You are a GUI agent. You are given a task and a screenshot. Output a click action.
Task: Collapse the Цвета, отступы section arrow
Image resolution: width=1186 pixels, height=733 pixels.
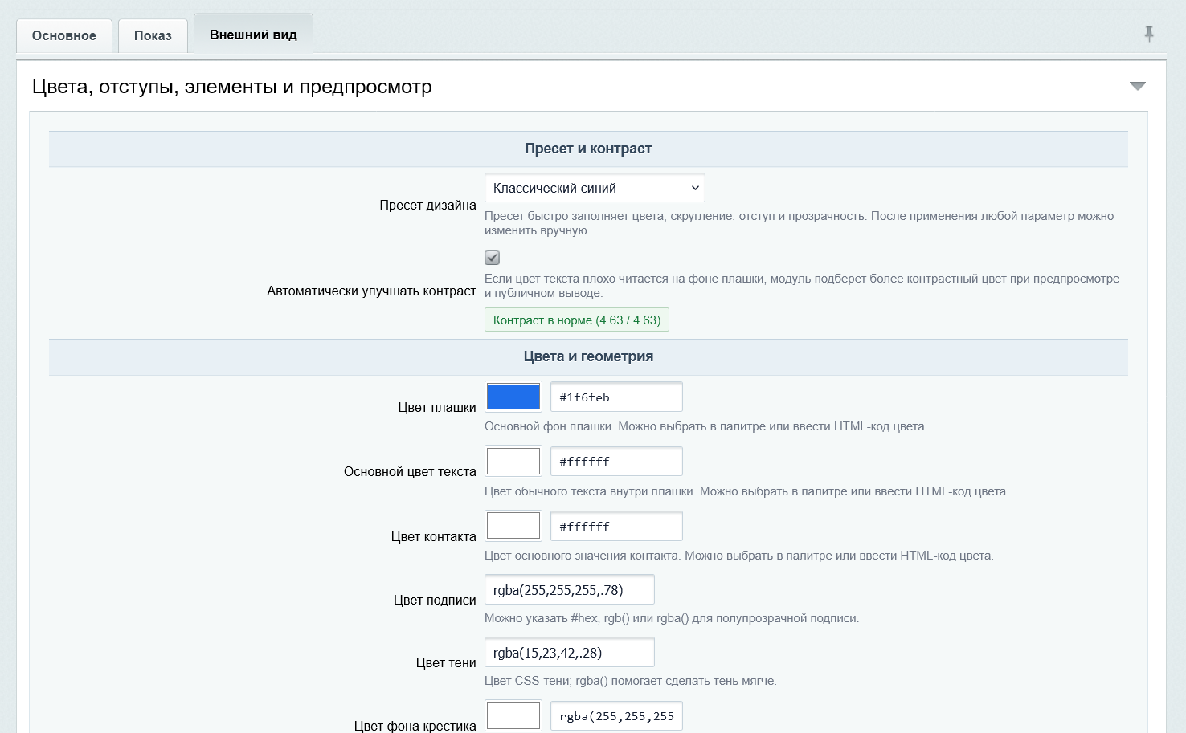pyautogui.click(x=1138, y=86)
